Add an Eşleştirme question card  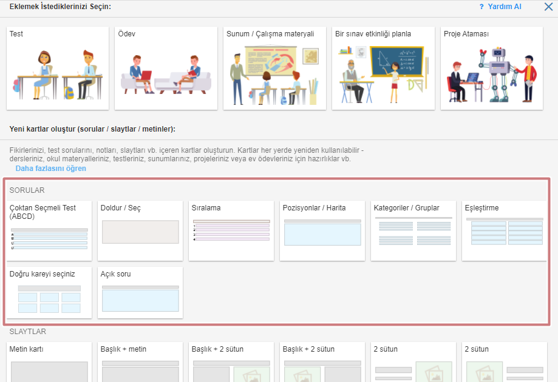tap(504, 230)
